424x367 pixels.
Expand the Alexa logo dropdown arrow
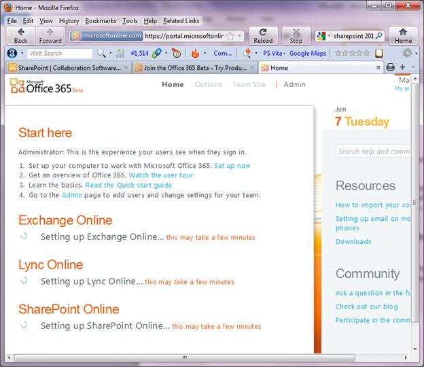pyautogui.click(x=22, y=53)
